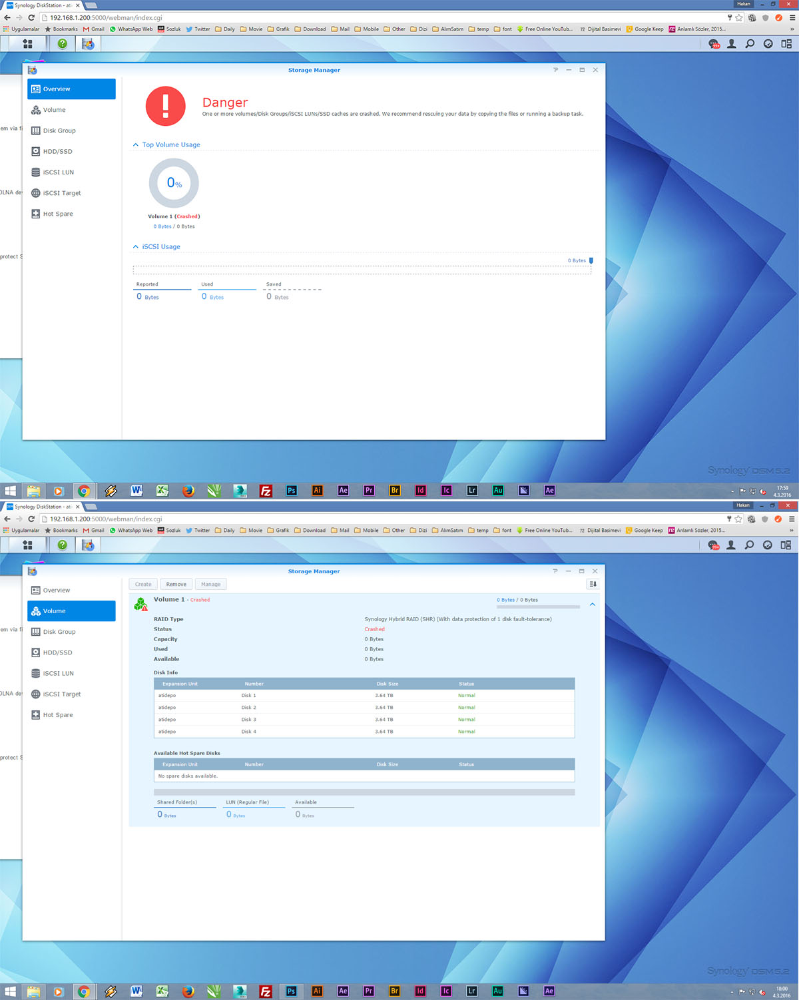Collapse the Top Volume Usage section
Image resolution: width=799 pixels, height=1000 pixels.
pos(136,145)
